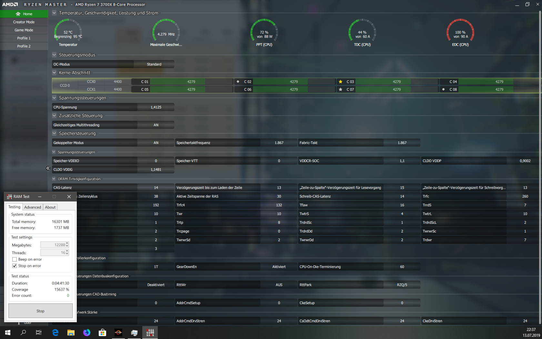Click the Maximale Geschwindigkeit gauge
This screenshot has width=542, height=339.
click(x=166, y=31)
